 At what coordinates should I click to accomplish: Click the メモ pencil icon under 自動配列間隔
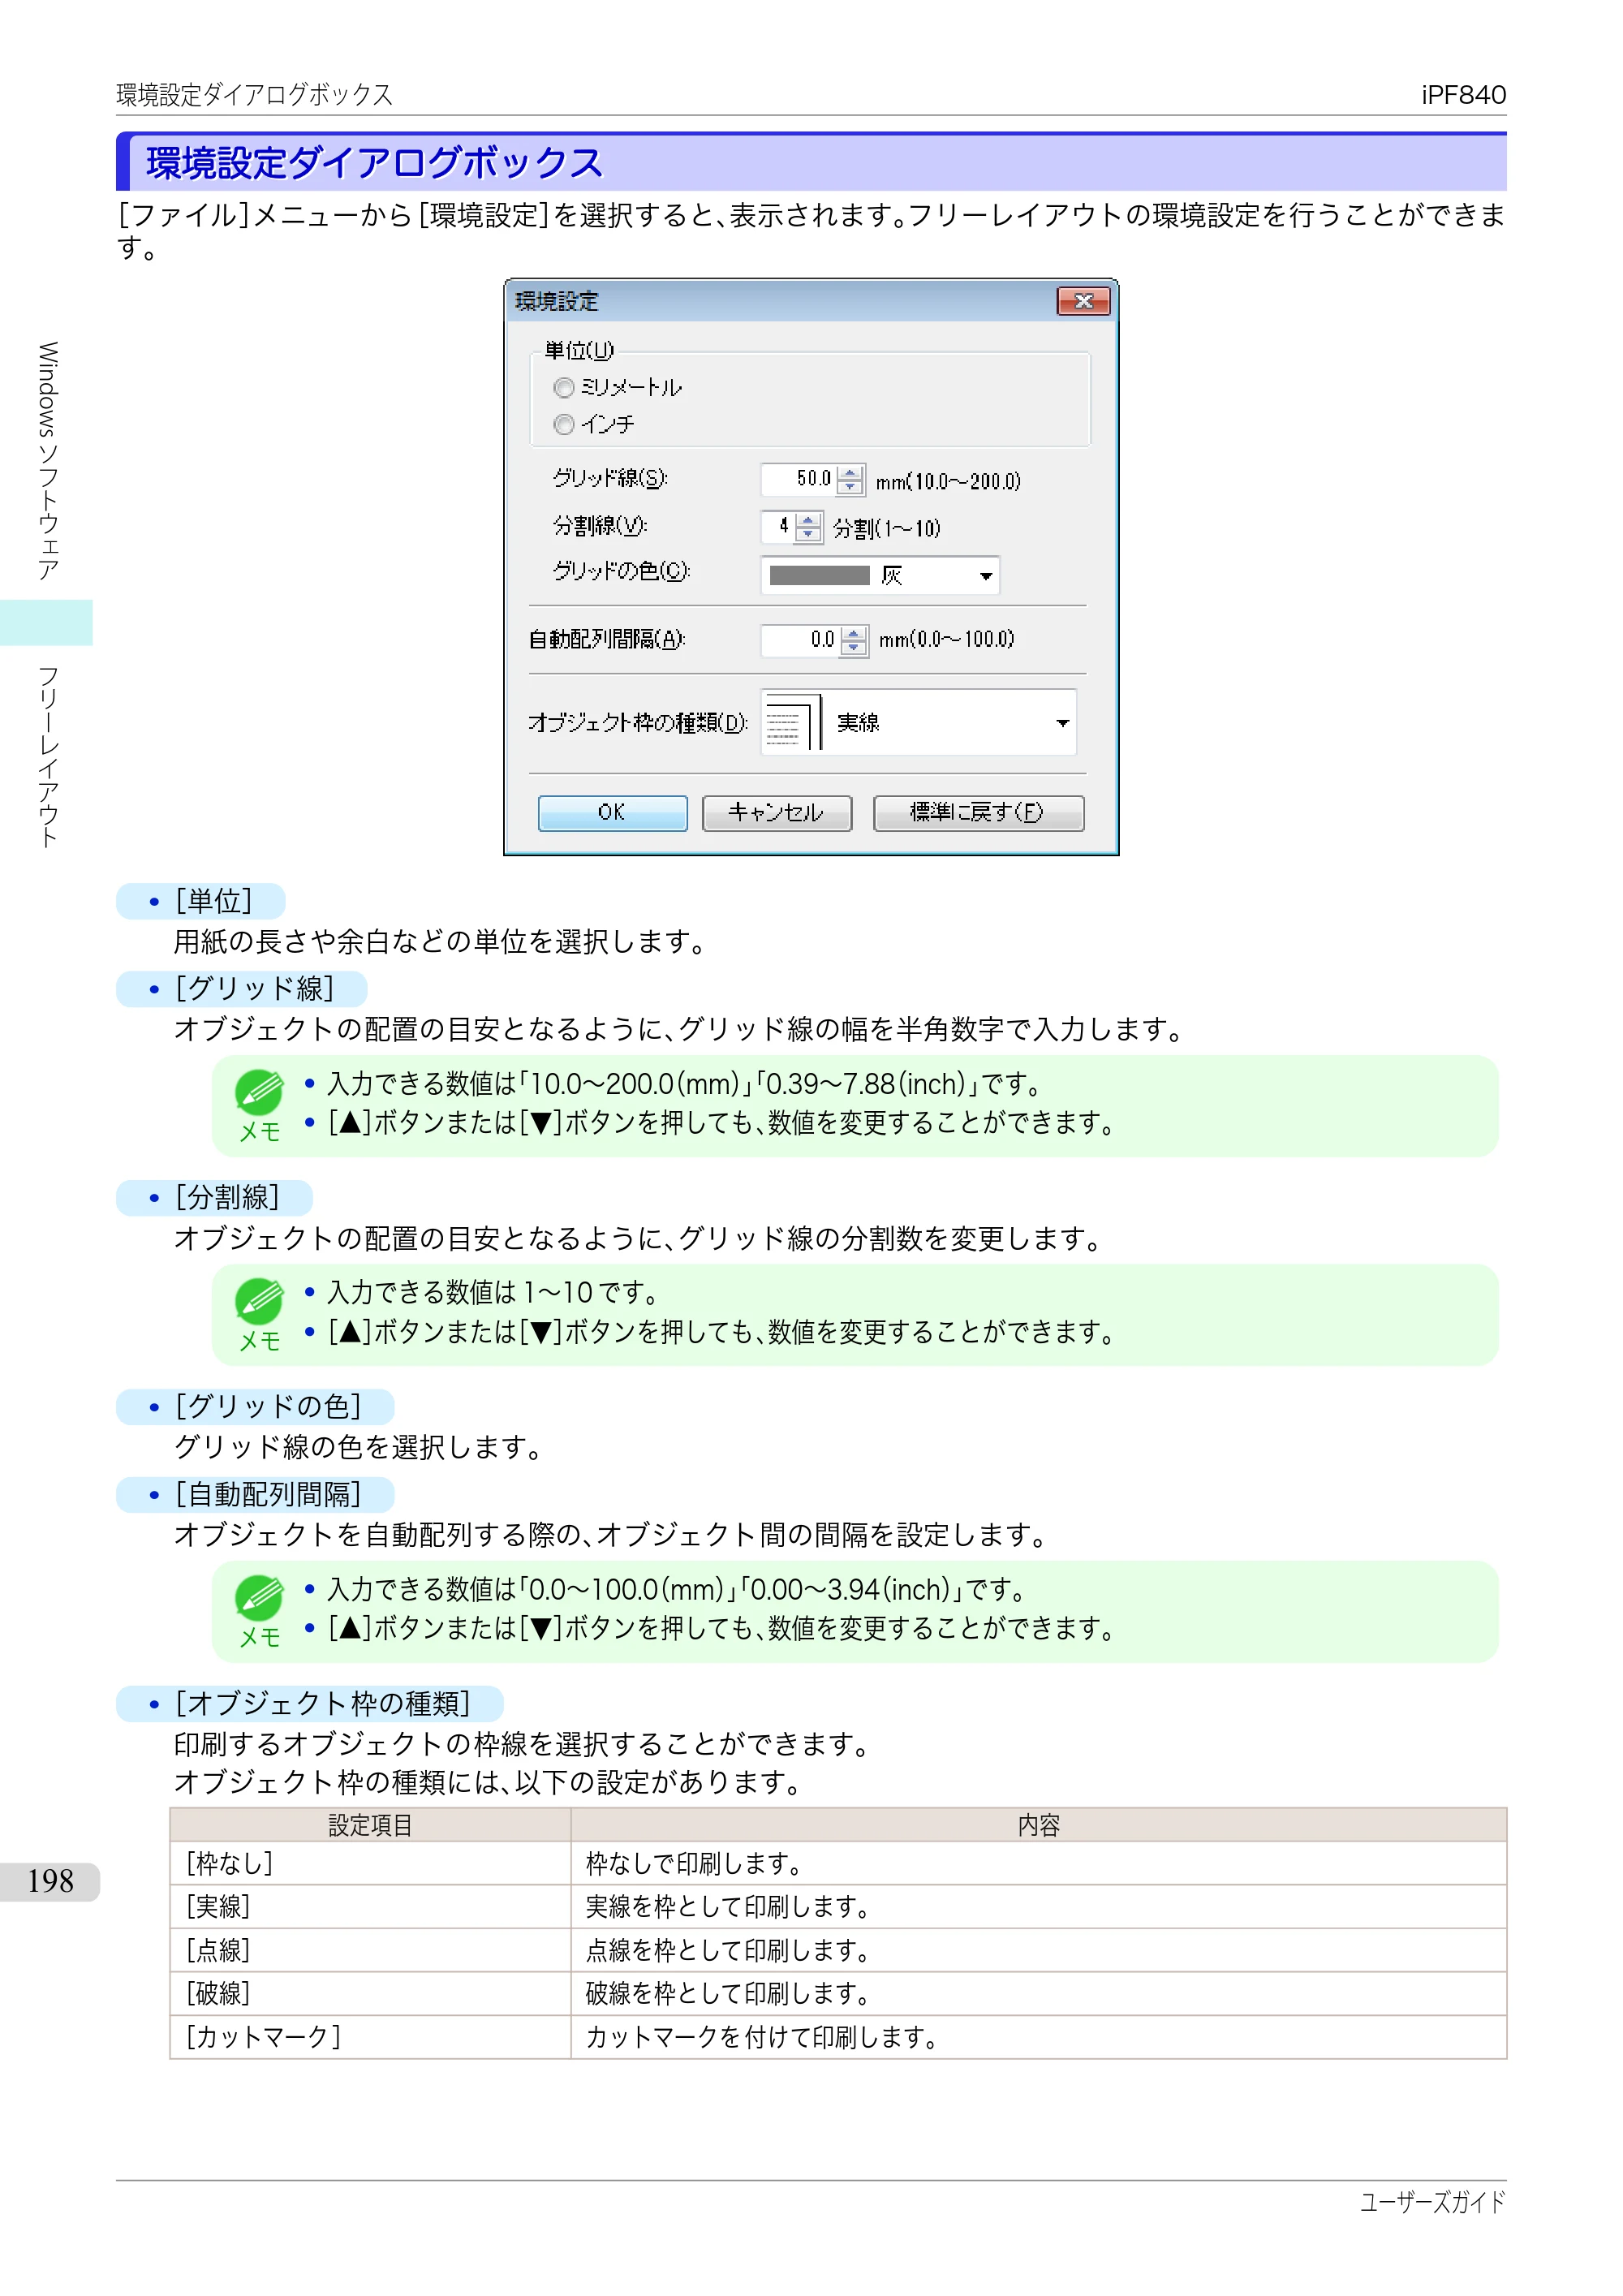(x=259, y=1598)
